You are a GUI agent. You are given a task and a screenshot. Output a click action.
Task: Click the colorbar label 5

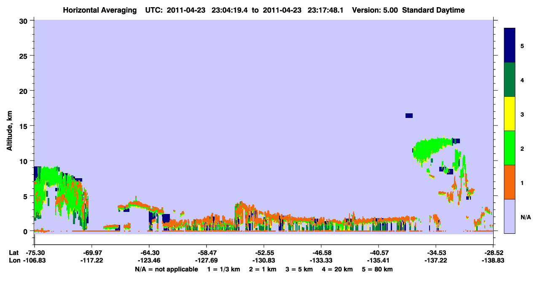[x=522, y=45]
